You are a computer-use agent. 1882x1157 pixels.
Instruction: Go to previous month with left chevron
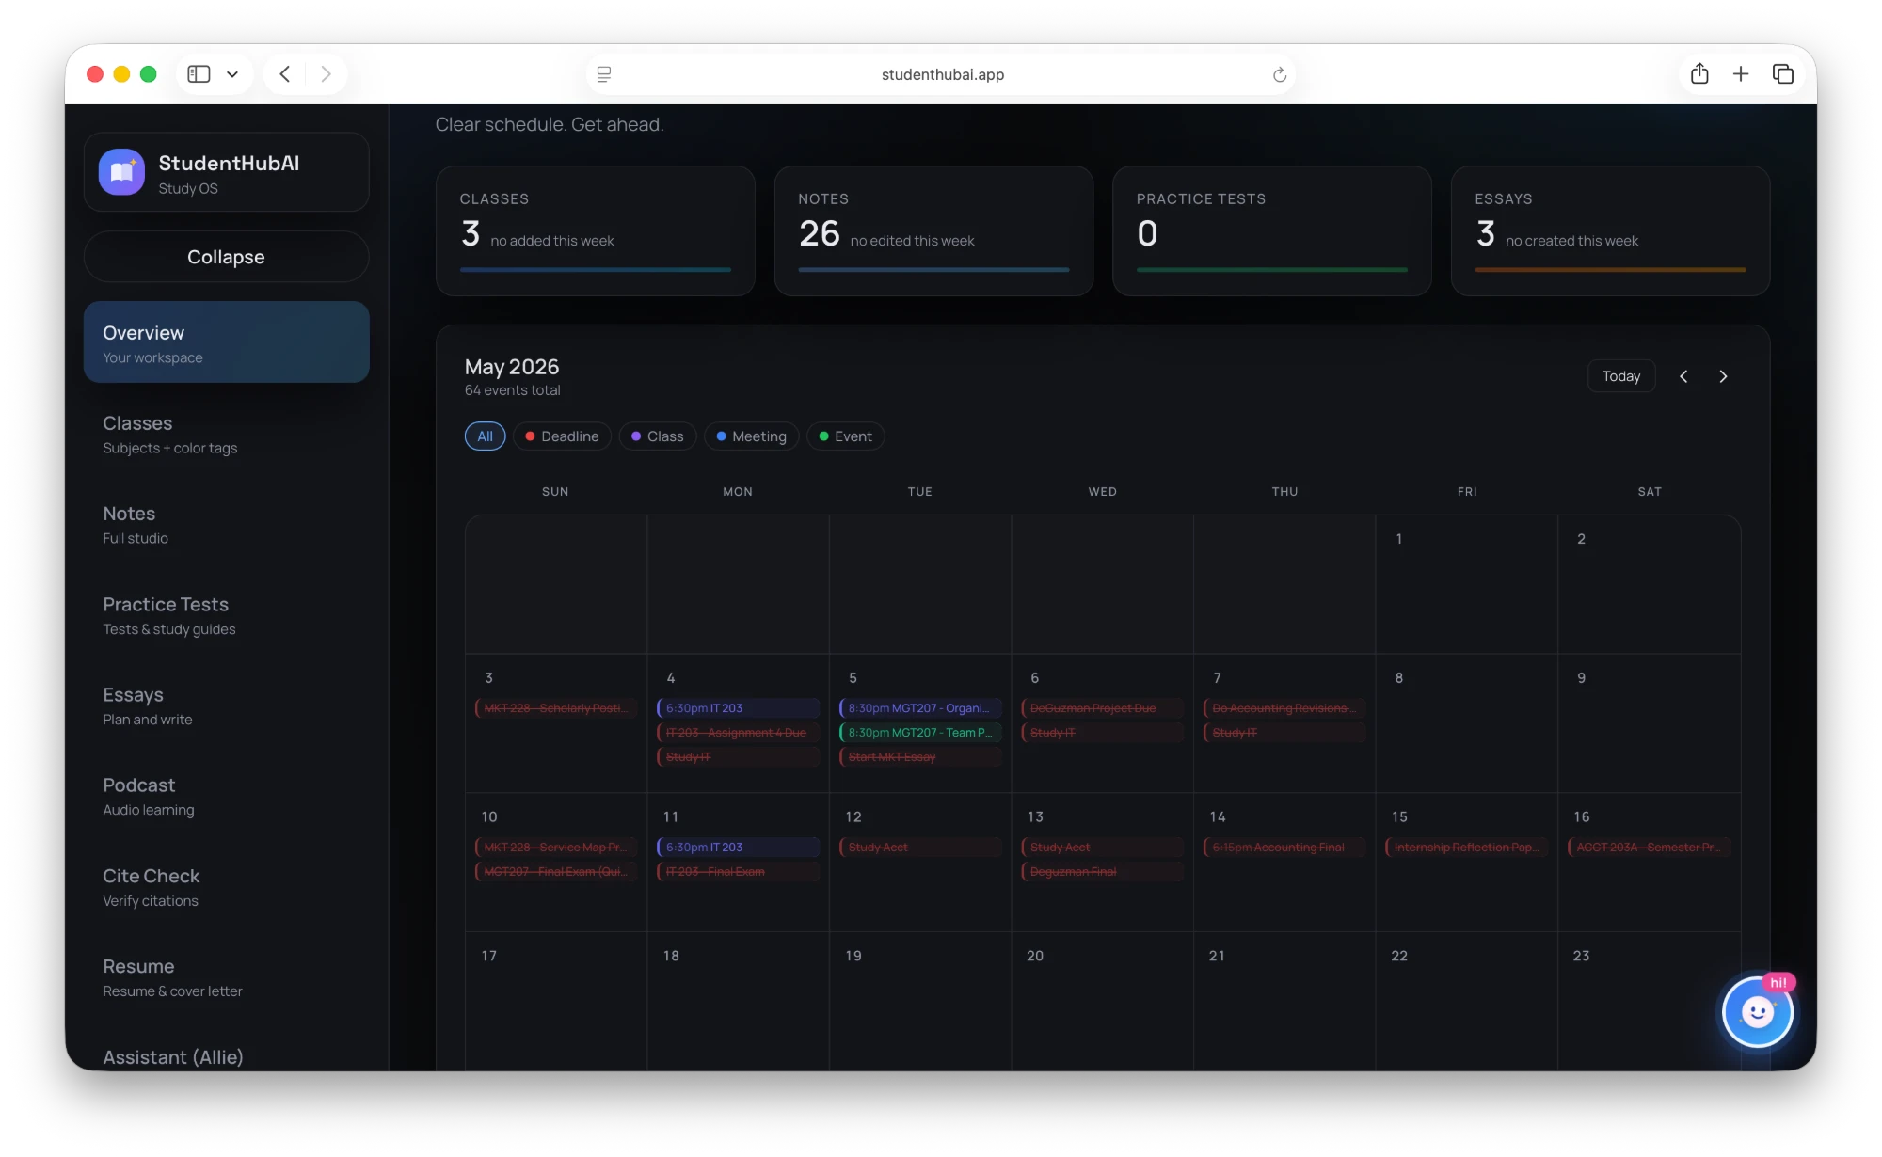coord(1683,376)
